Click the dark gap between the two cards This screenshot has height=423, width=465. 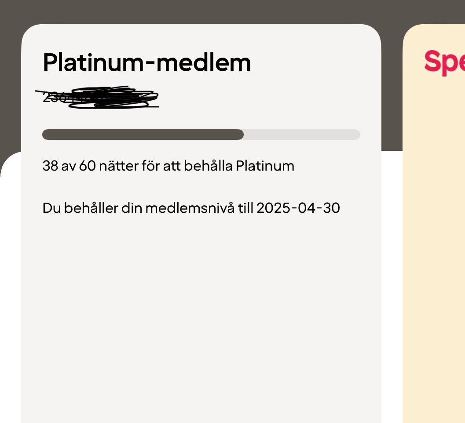[x=392, y=88]
